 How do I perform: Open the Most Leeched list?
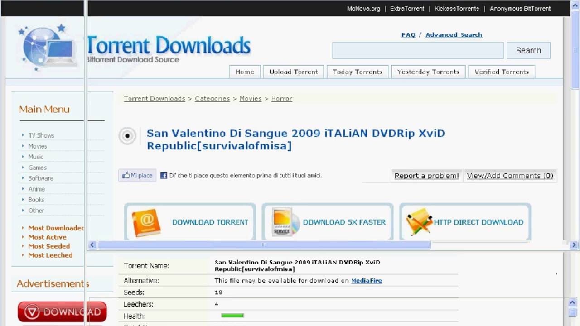click(50, 255)
